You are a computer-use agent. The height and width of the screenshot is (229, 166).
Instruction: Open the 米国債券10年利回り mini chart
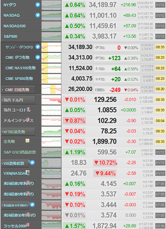pos(51,205)
